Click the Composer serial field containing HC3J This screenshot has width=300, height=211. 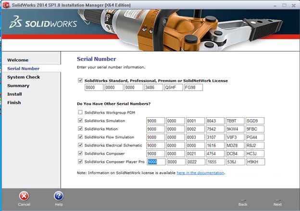(x=255, y=154)
